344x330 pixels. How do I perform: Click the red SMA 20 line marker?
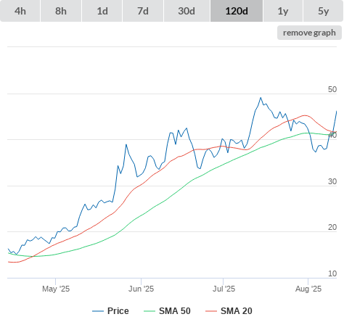tap(211, 311)
